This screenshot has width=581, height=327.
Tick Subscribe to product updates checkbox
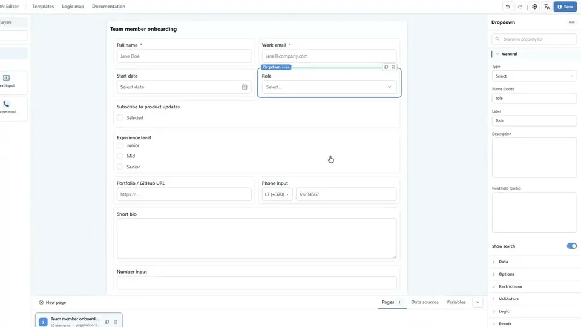pyautogui.click(x=120, y=118)
